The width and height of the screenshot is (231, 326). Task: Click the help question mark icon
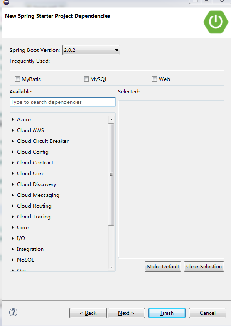click(13, 312)
